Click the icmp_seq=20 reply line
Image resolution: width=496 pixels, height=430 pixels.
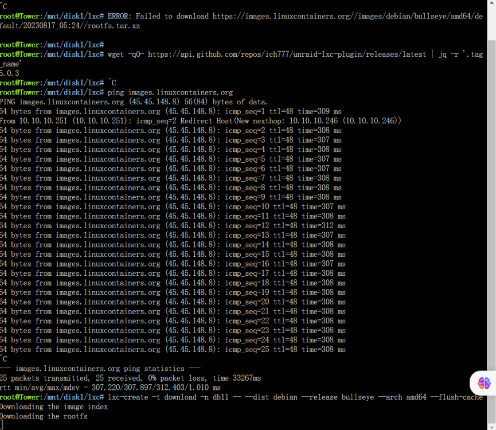(x=173, y=302)
